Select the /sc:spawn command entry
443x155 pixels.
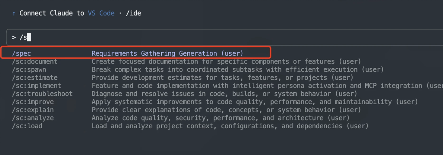(29, 69)
